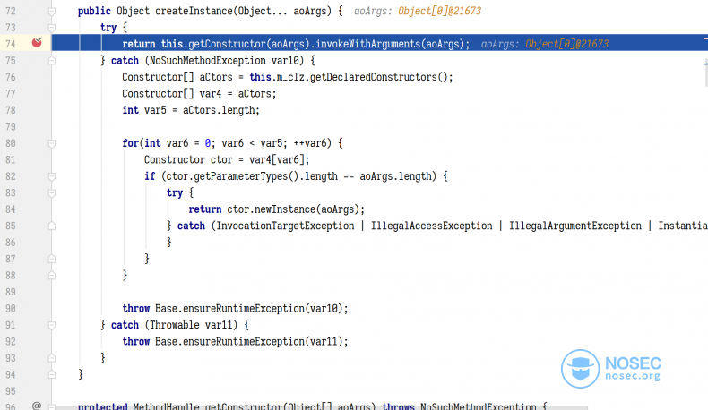Click the fold marker at line 85 catch
Screen dimensions: 708x410
[x=52, y=226]
